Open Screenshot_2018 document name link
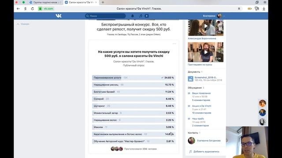 click(206, 78)
